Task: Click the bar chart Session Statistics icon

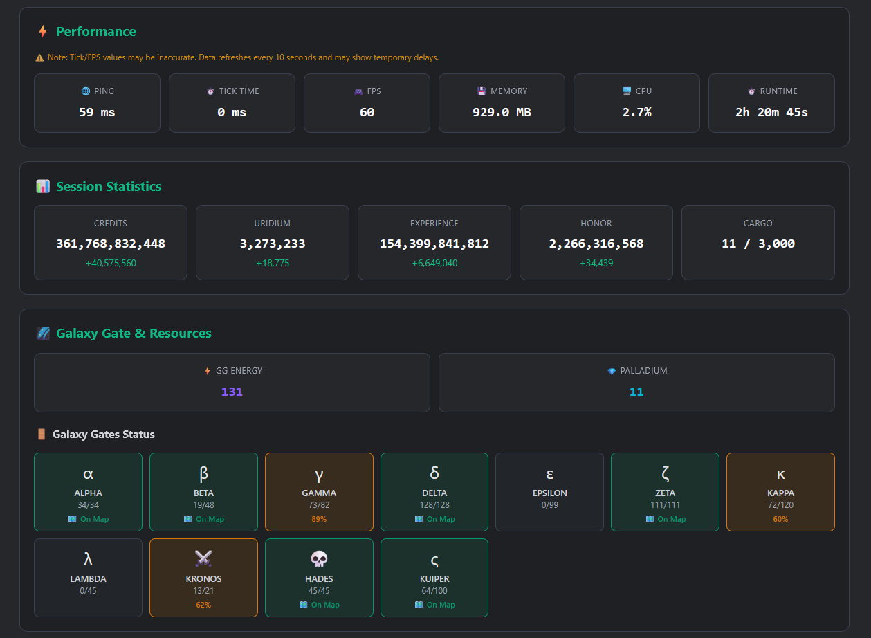Action: point(43,187)
